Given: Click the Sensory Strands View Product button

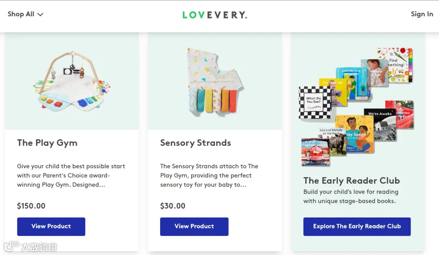Looking at the screenshot, I should (194, 226).
